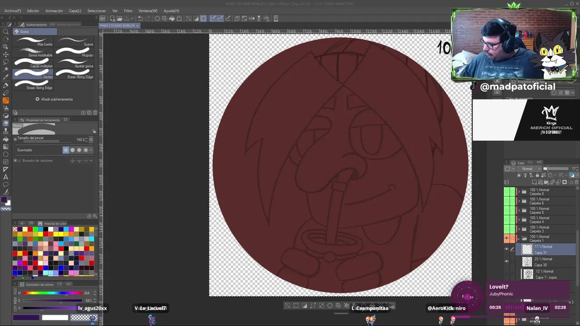Toggle visibility of Carpeta 1 folder
This screenshot has width=580, height=326.
(507, 239)
